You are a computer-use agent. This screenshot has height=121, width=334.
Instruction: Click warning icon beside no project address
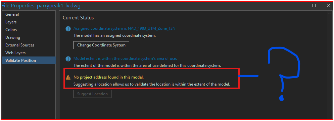tap(68, 77)
